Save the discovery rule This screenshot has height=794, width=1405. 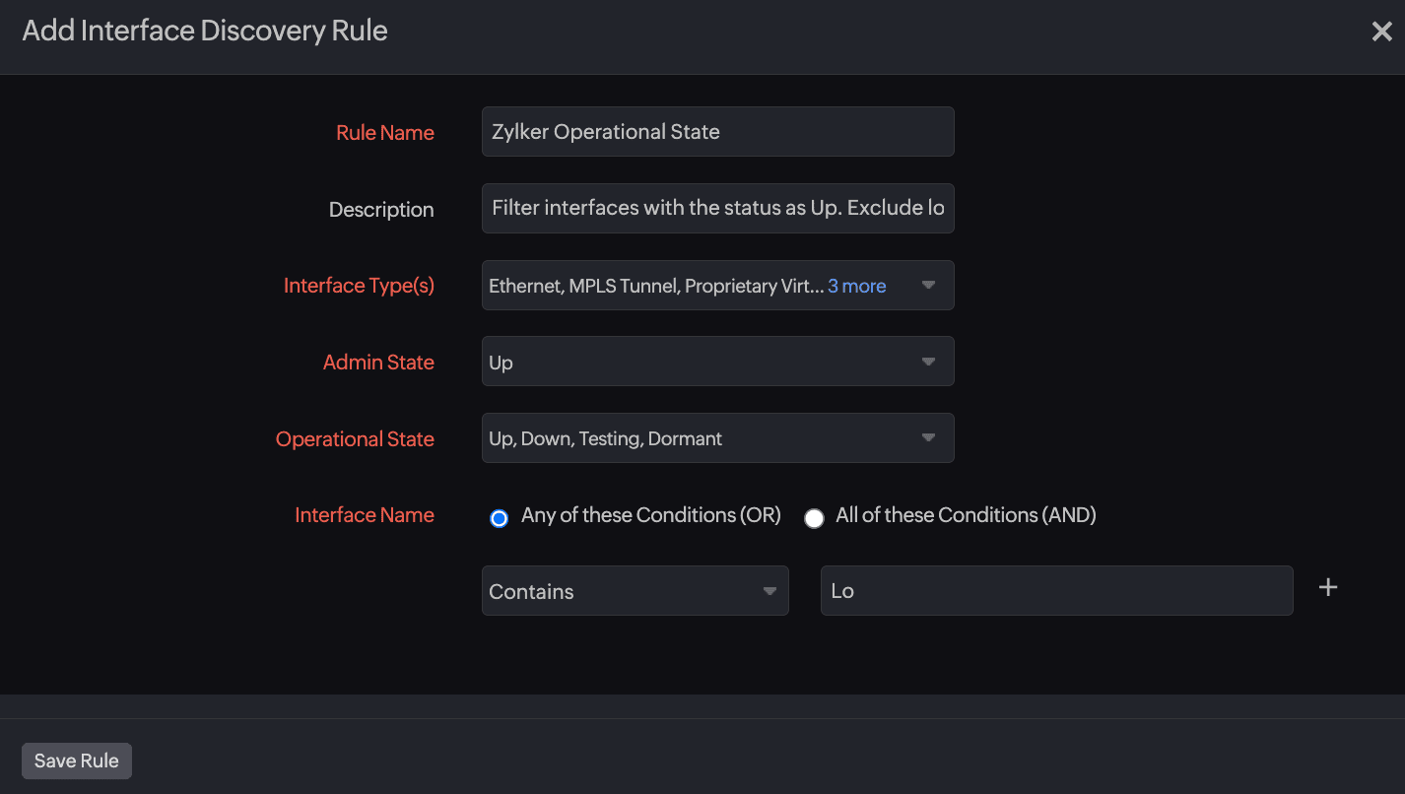(77, 761)
